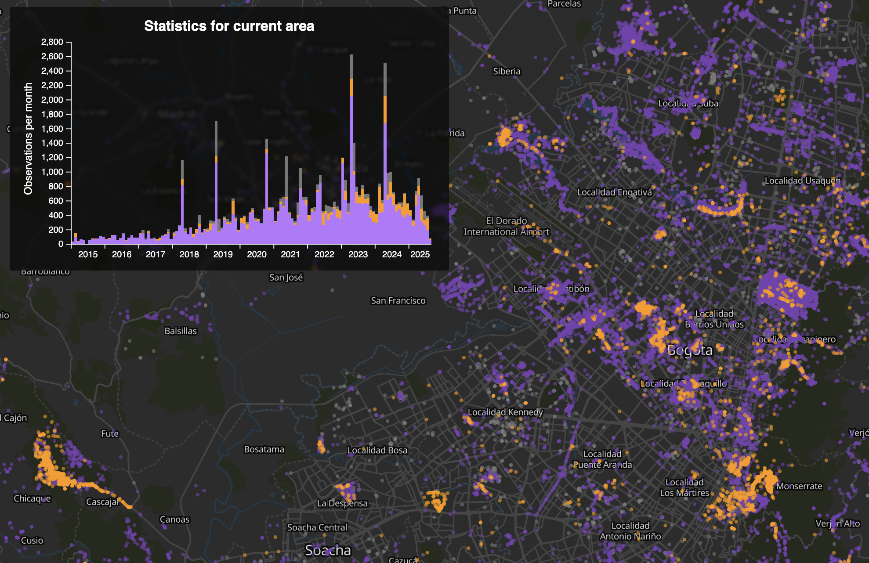Click the 2015 label on the chart axis
Viewport: 869px width, 563px height.
click(x=88, y=254)
